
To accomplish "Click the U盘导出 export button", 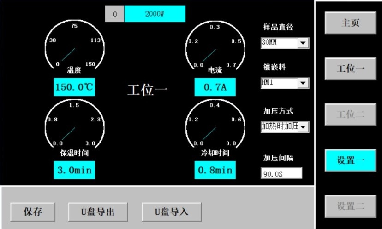I will click(98, 212).
